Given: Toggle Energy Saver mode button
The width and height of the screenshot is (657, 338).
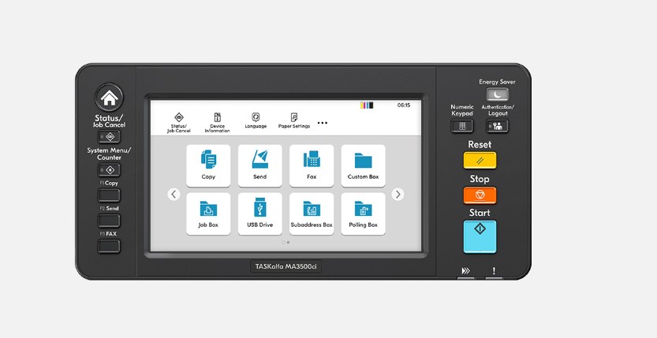Looking at the screenshot, I should [497, 95].
